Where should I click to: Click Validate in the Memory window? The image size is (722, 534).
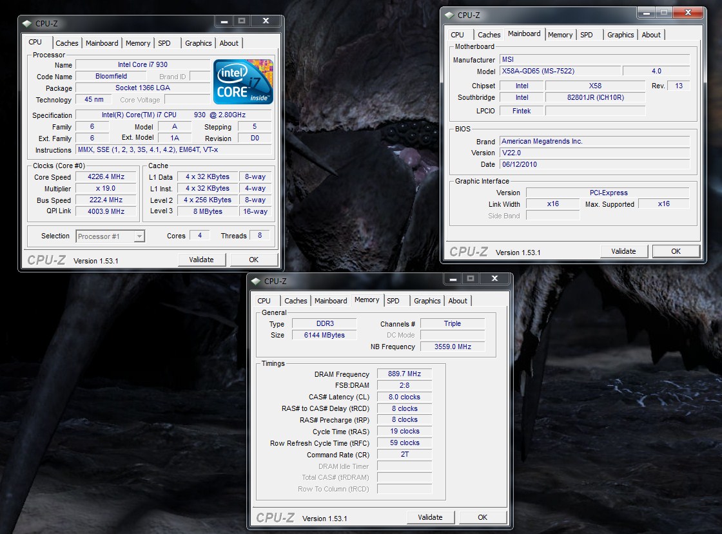click(x=430, y=517)
